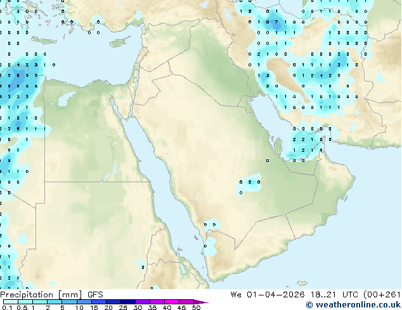Click the '20' legend scale label
This screenshot has width=402, height=310.
pyautogui.click(x=108, y=307)
